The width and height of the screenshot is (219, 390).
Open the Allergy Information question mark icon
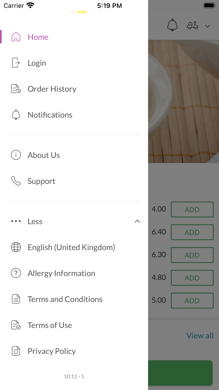coord(16,273)
